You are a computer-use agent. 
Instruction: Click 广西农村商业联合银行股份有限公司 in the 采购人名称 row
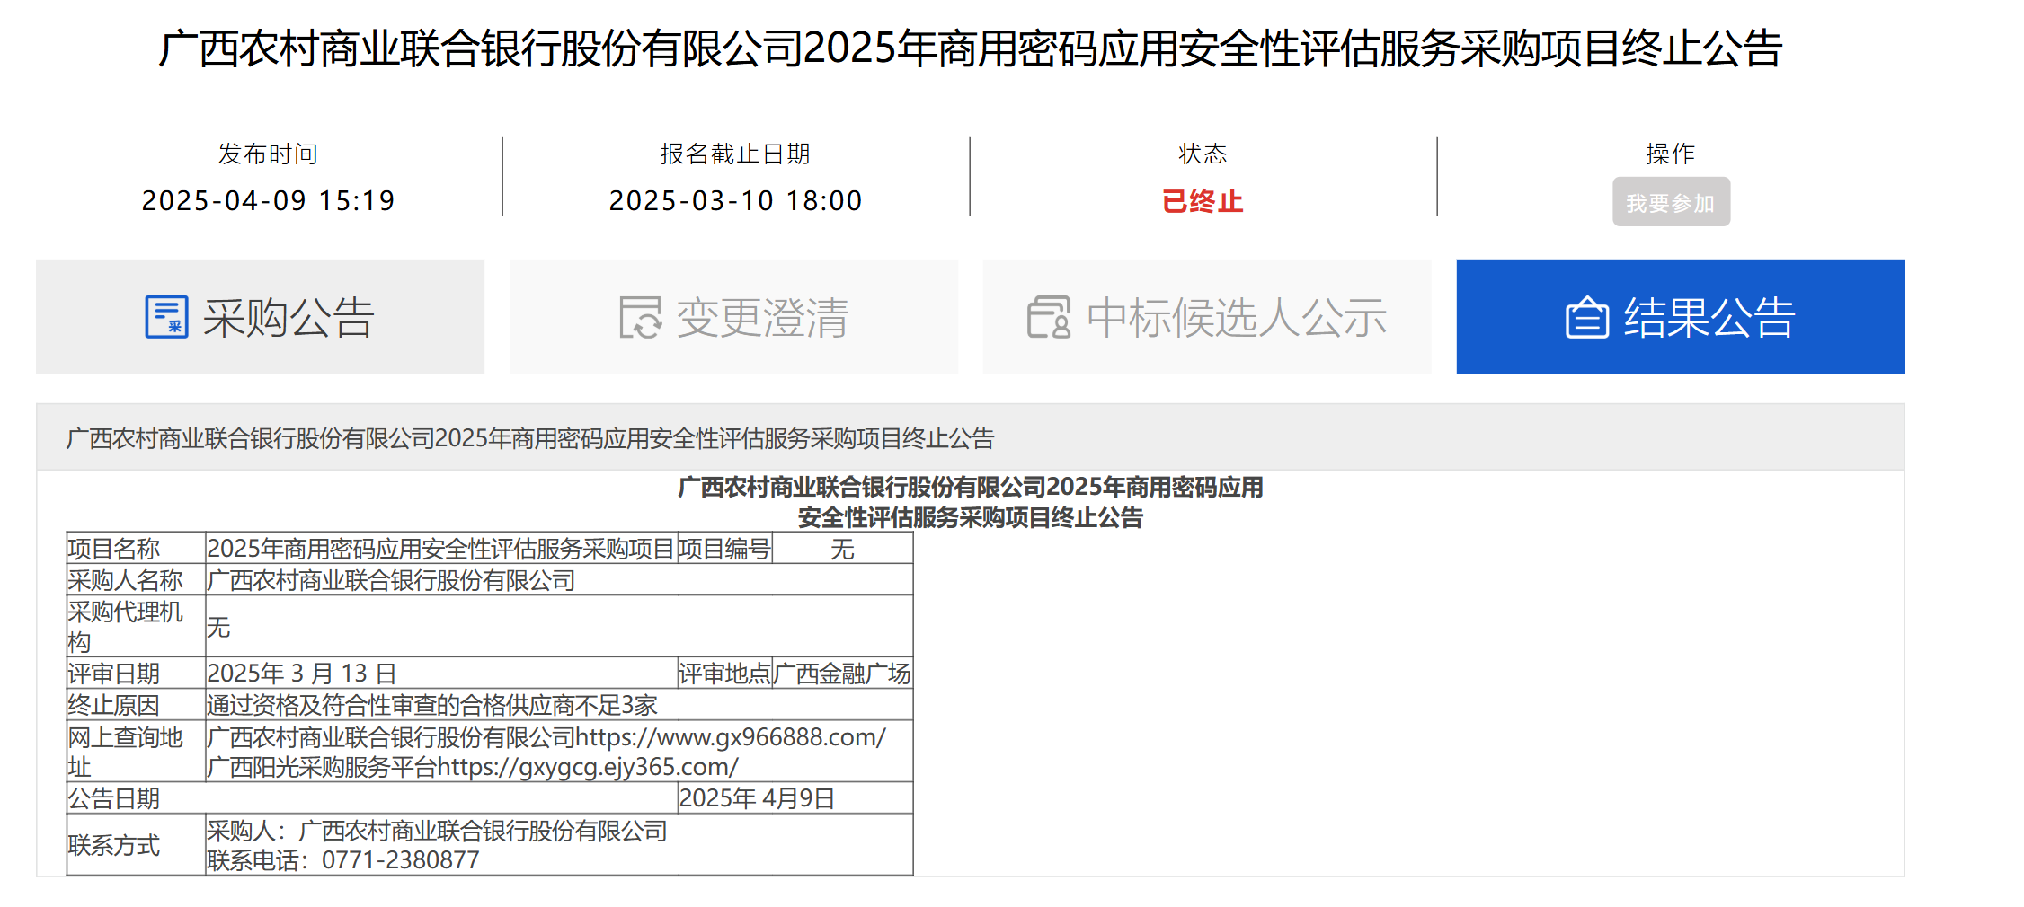(391, 580)
